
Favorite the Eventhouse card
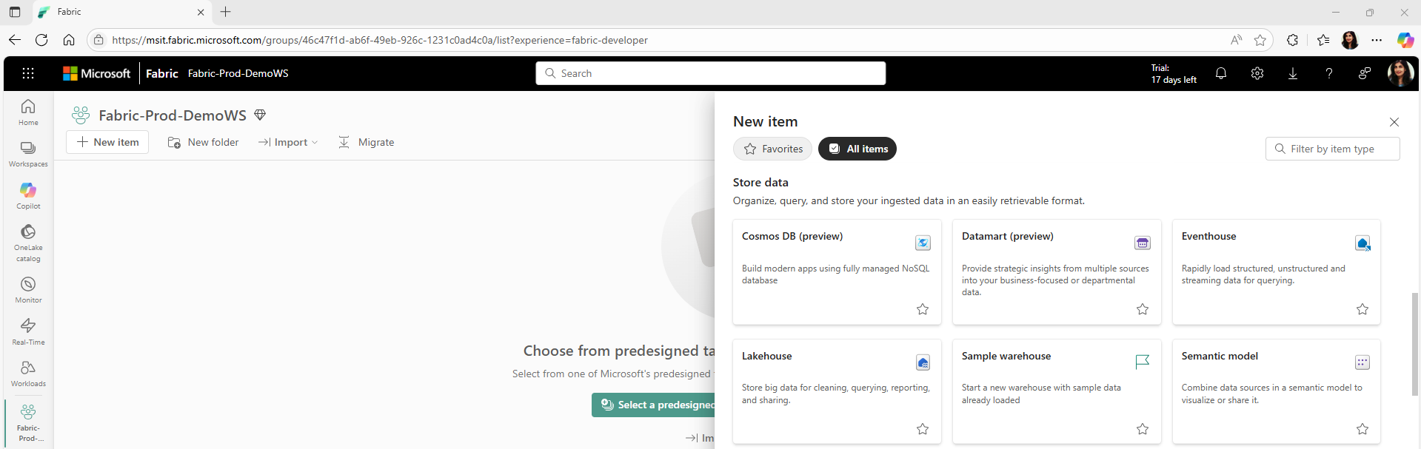pyautogui.click(x=1363, y=309)
